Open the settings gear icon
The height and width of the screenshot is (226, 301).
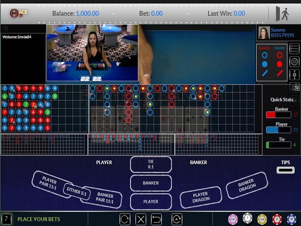tap(294, 61)
